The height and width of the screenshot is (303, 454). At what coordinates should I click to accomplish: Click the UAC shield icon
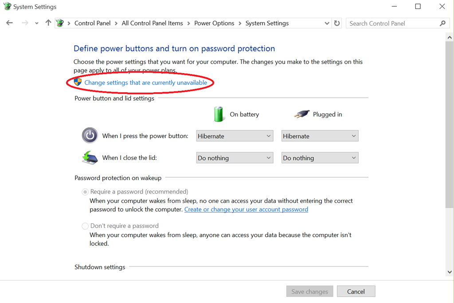pos(78,82)
